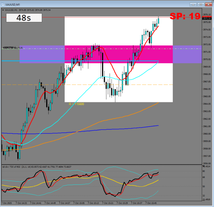214x207 pixels.
Task: Click the 48s candle countdown timer box
Action: coord(24,18)
